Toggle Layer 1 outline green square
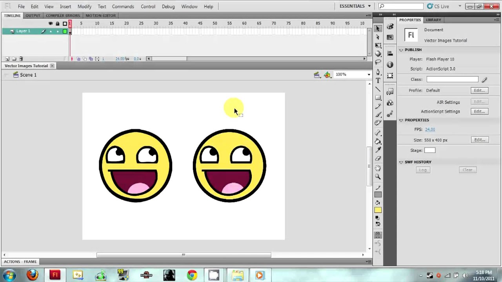502x282 pixels. [x=65, y=31]
